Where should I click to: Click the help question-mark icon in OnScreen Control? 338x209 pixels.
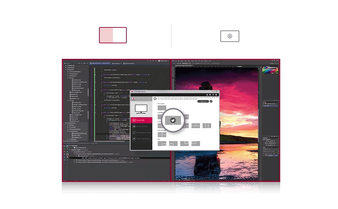(x=213, y=95)
